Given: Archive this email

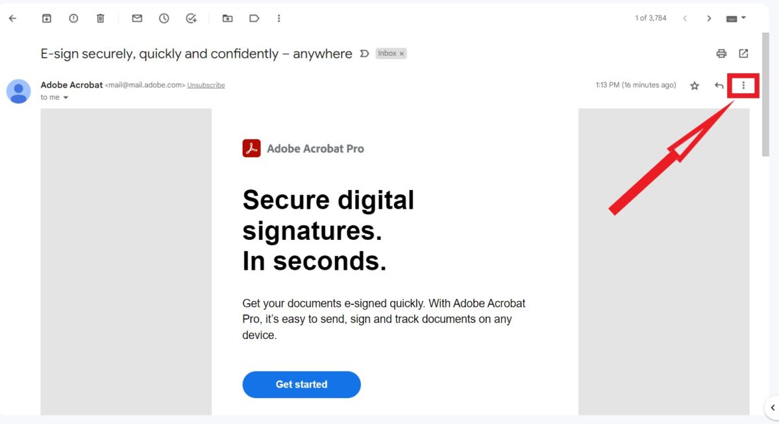Looking at the screenshot, I should (47, 18).
